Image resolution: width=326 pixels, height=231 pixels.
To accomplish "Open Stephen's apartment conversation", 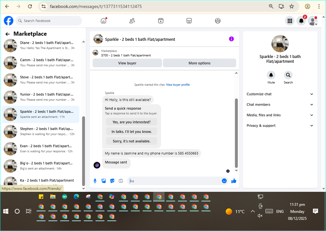I will point(40,132).
